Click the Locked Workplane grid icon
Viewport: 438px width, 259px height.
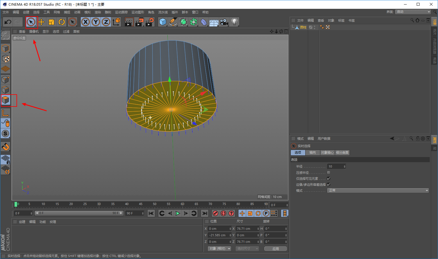coord(5,160)
